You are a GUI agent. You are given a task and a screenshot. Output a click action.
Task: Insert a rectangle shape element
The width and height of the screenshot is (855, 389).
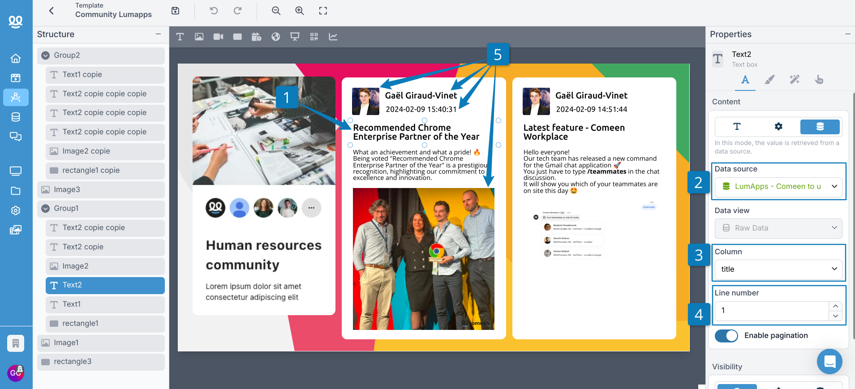[237, 37]
